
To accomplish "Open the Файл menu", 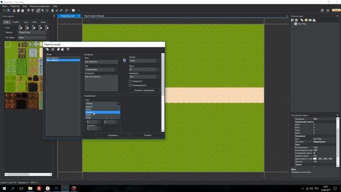I will (5, 6).
